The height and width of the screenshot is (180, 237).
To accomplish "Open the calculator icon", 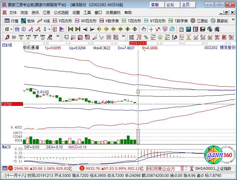I will [188, 29].
